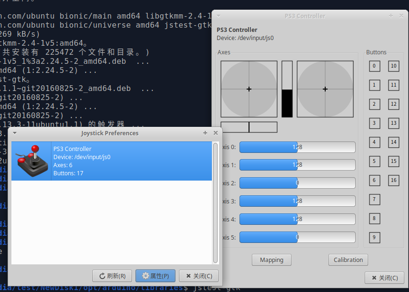Click button indicator 14
The width and height of the screenshot is (409, 292).
394,142
